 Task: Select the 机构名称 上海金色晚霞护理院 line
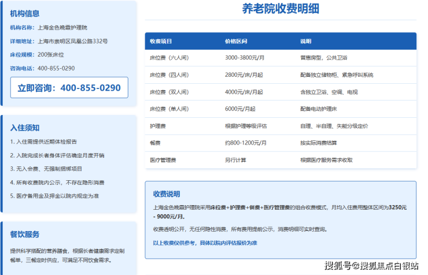pos(49,28)
